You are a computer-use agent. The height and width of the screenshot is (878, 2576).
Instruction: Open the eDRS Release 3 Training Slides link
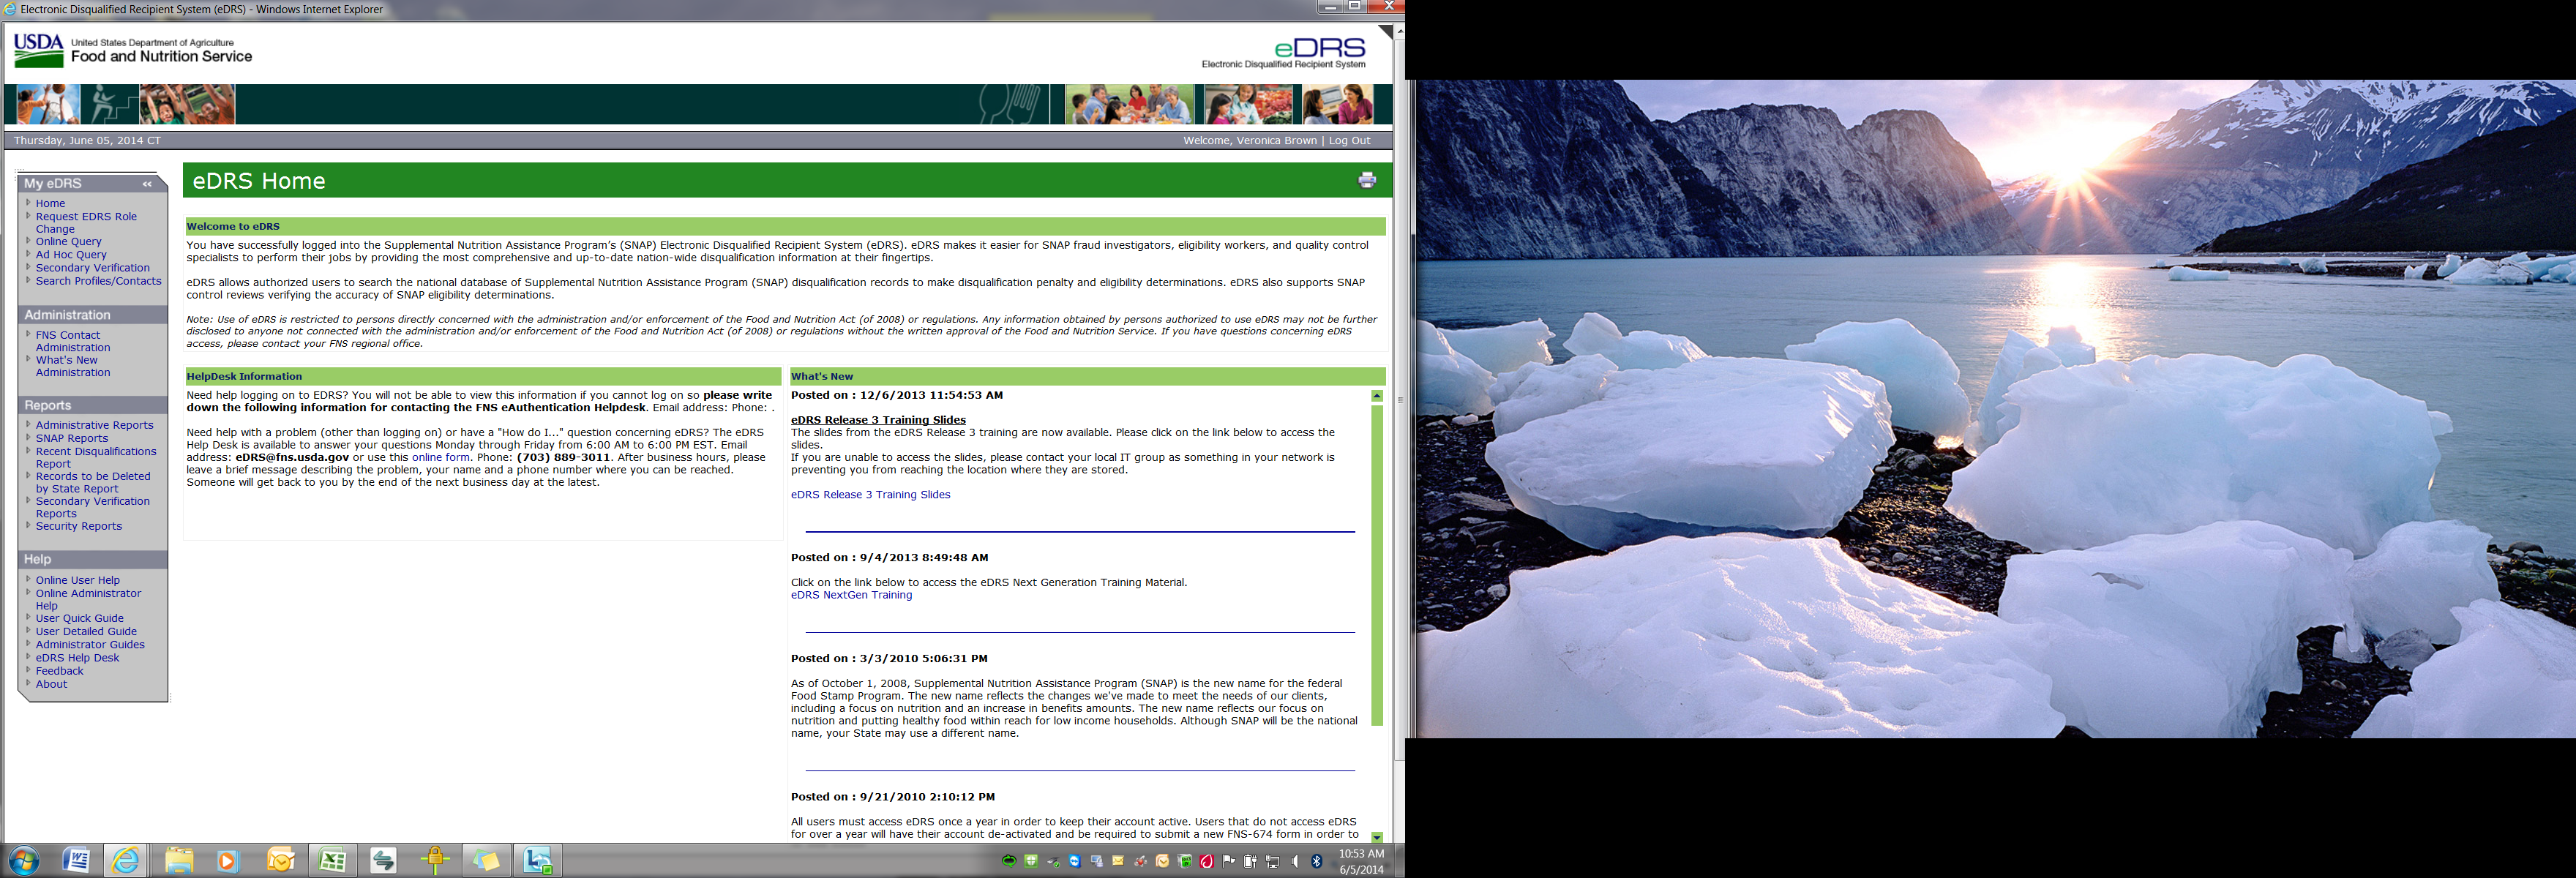(870, 494)
